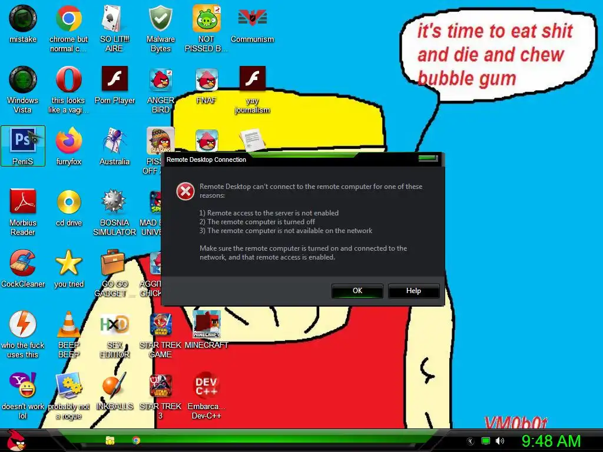Show hidden tray icons arrow
The height and width of the screenshot is (452, 603).
[470, 441]
